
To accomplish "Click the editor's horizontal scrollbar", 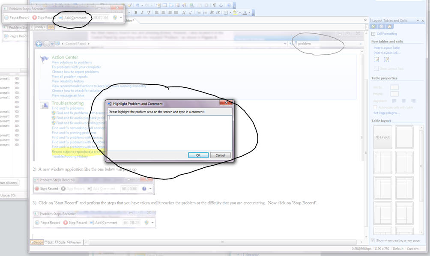I will pos(222,242).
